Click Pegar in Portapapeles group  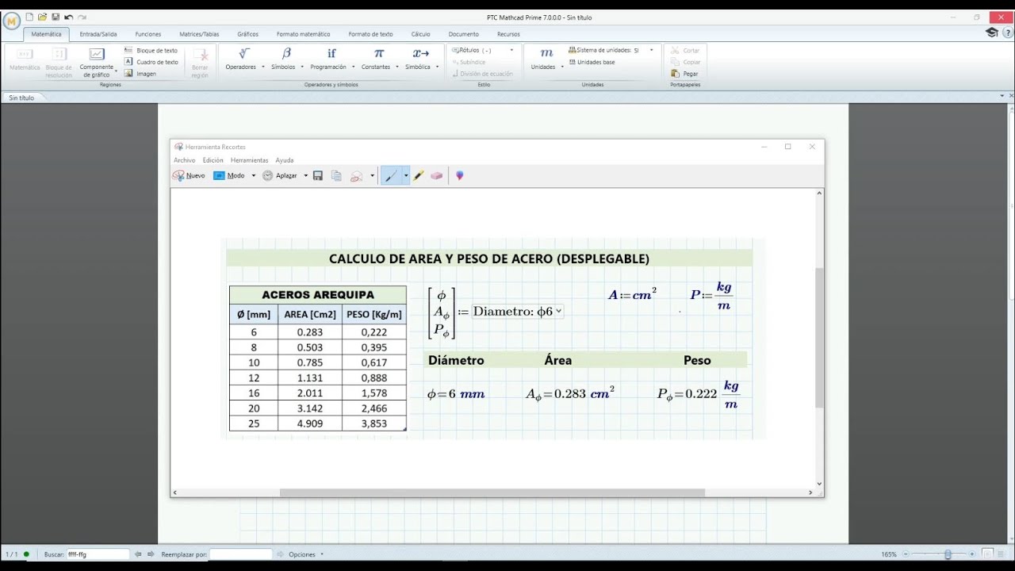tap(685, 74)
